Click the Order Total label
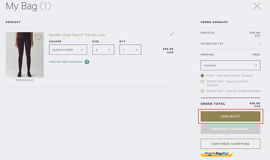The width and height of the screenshot is (270, 160). [213, 104]
